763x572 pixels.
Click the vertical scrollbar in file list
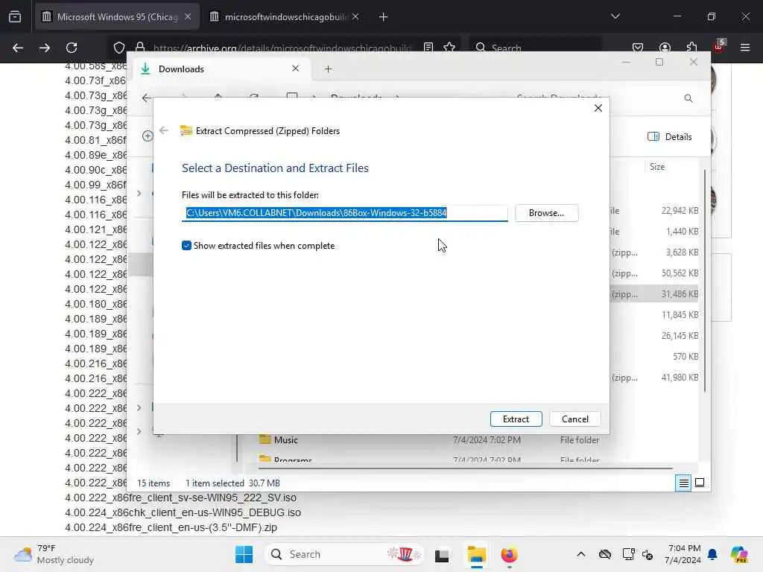click(704, 281)
